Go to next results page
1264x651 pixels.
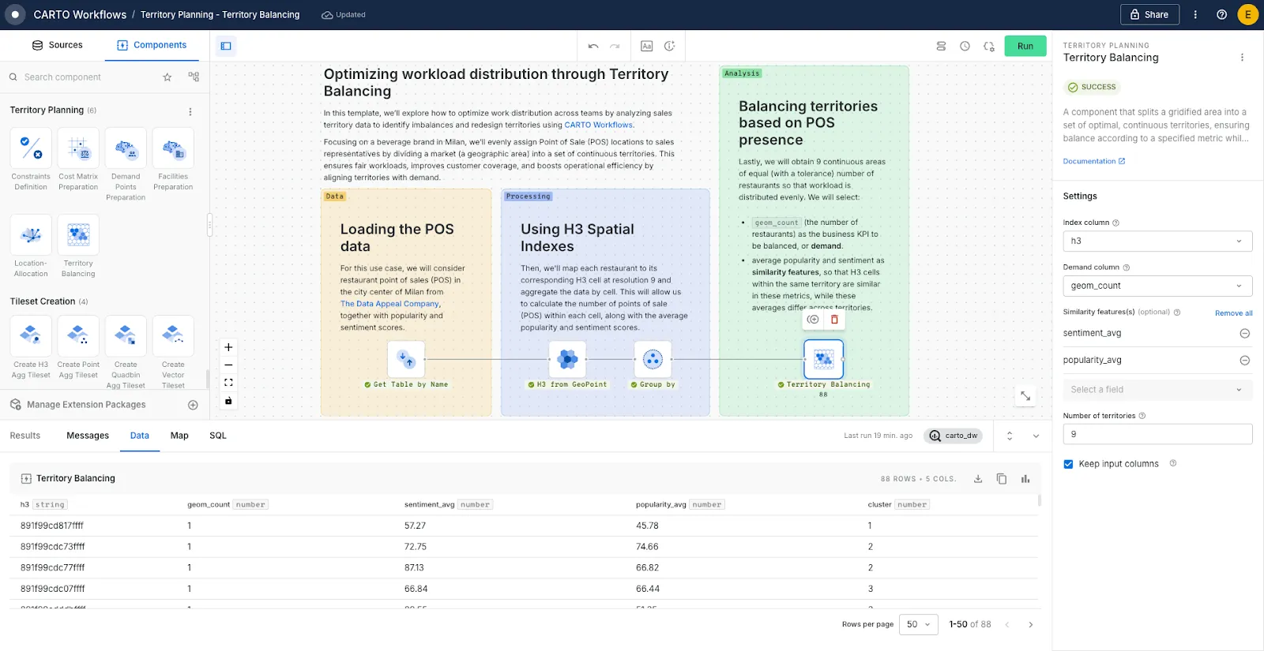pos(1030,624)
